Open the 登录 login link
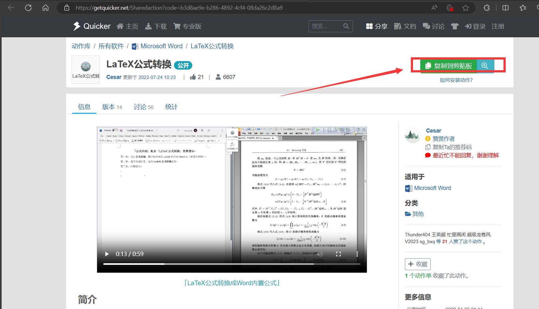The width and height of the screenshot is (539, 309). [x=475, y=26]
